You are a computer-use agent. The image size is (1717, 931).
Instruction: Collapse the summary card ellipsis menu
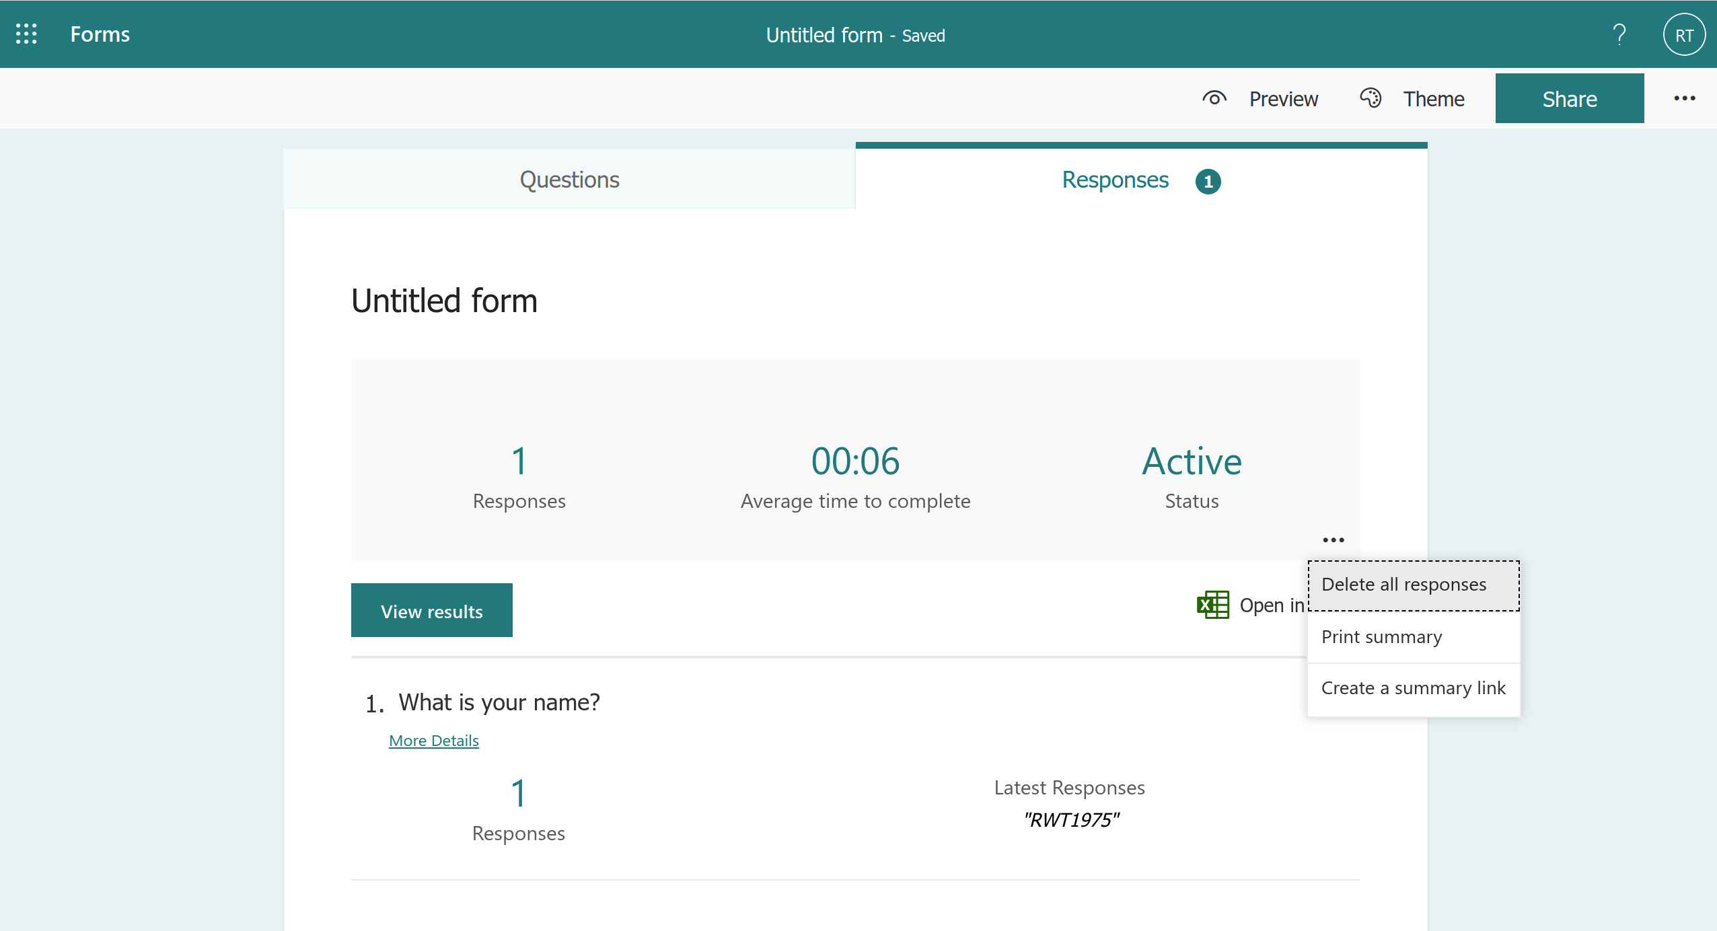point(1333,539)
